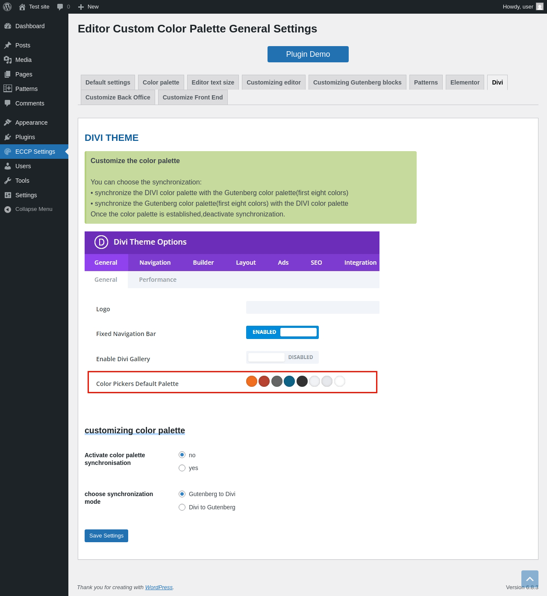Open the comments bubble icon in admin bar
Viewport: 547px width, 596px height.
(60, 7)
